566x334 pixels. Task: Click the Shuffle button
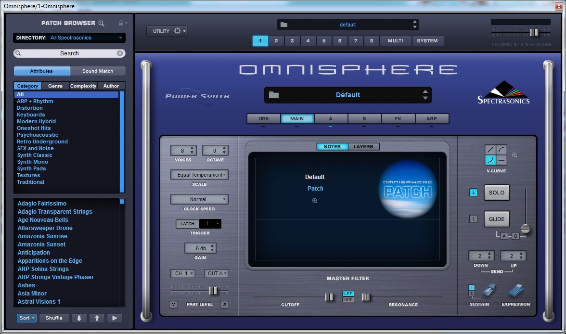point(54,318)
